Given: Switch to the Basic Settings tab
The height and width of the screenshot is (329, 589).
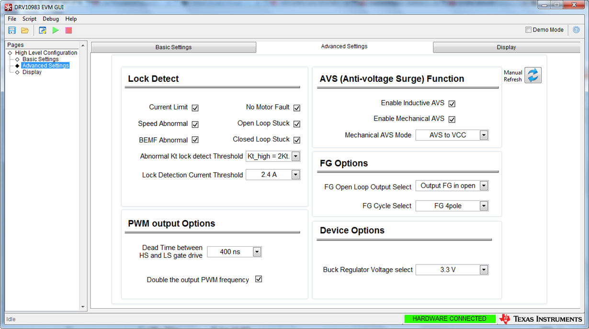Looking at the screenshot, I should 173,47.
